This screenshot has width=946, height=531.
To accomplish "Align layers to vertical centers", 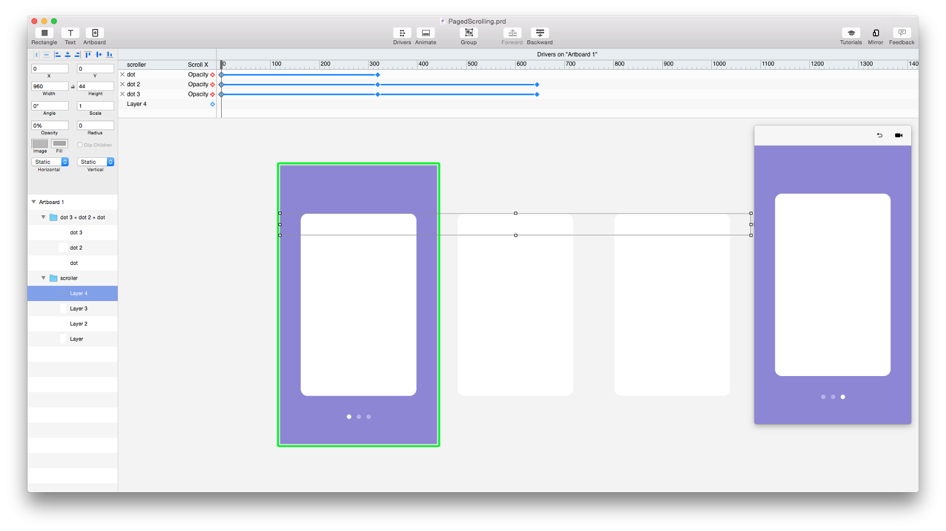I will pyautogui.click(x=99, y=54).
